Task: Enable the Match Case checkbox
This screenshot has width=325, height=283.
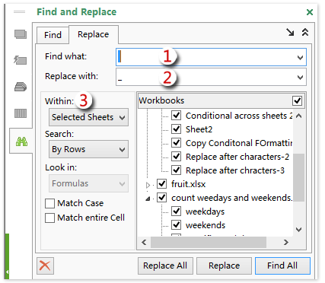Action: (49, 203)
